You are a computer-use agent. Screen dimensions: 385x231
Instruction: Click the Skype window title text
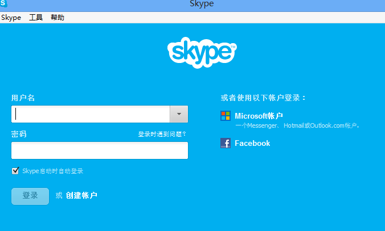(x=201, y=5)
